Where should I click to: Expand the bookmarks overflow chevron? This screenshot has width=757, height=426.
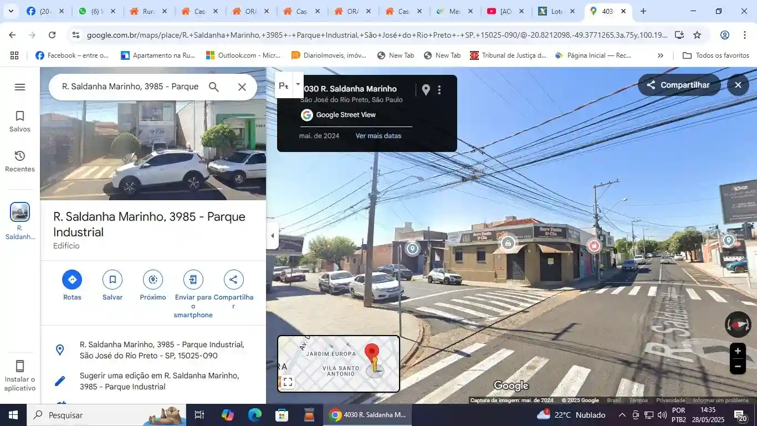tap(661, 55)
